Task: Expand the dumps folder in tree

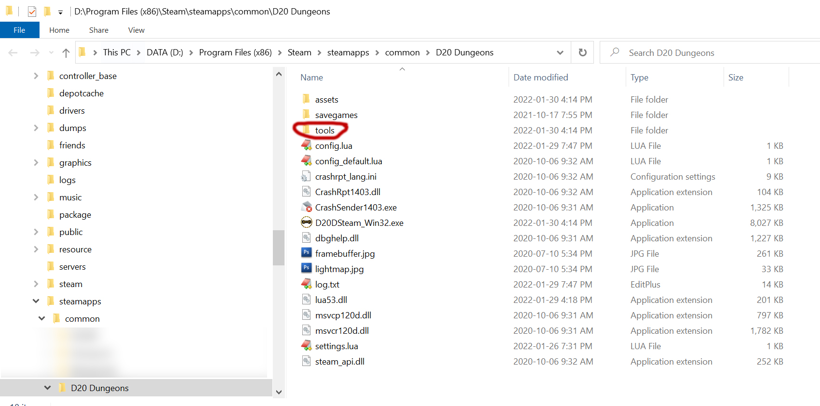Action: coord(36,128)
